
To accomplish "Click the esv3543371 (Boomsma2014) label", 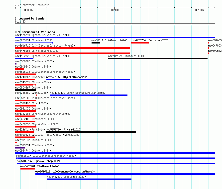I will [33, 82].
